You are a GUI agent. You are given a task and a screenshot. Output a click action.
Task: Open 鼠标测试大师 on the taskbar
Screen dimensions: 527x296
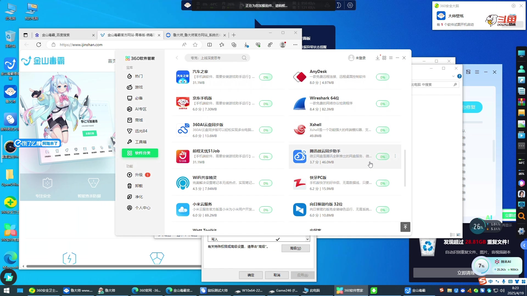214,290
